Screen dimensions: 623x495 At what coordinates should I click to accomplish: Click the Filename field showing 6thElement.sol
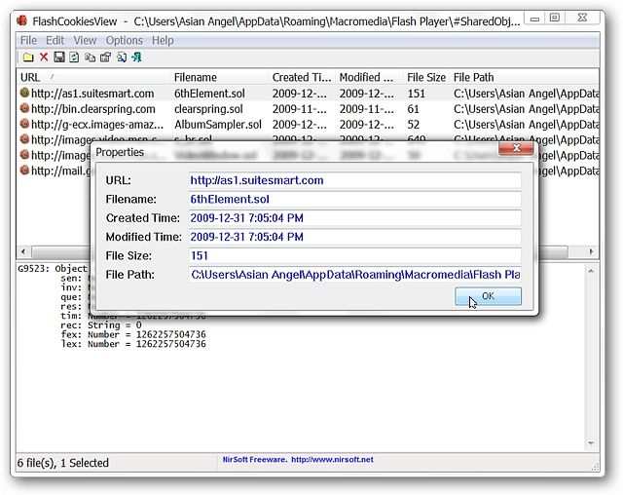[x=354, y=199]
